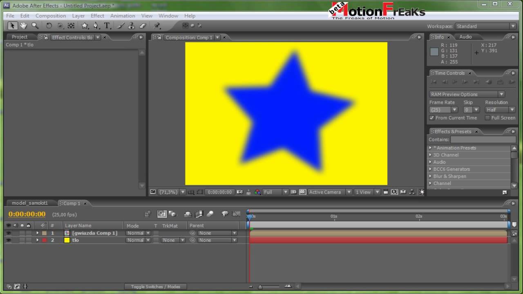This screenshot has height=294, width=523.
Task: Open the magnification 71,3% dropdown
Action: [x=172, y=192]
